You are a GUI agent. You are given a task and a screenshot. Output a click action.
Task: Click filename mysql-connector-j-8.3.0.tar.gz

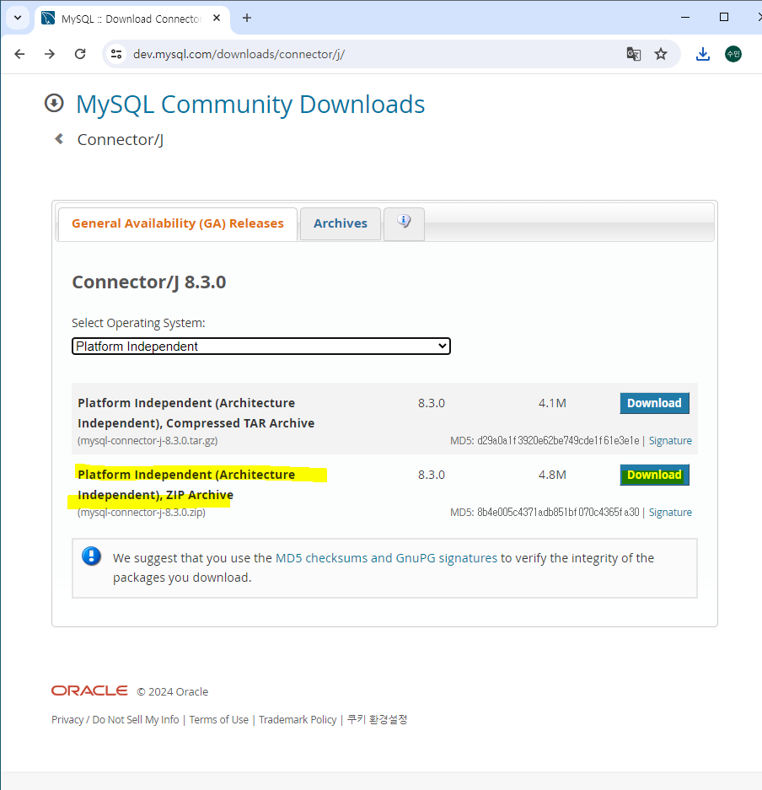point(148,441)
